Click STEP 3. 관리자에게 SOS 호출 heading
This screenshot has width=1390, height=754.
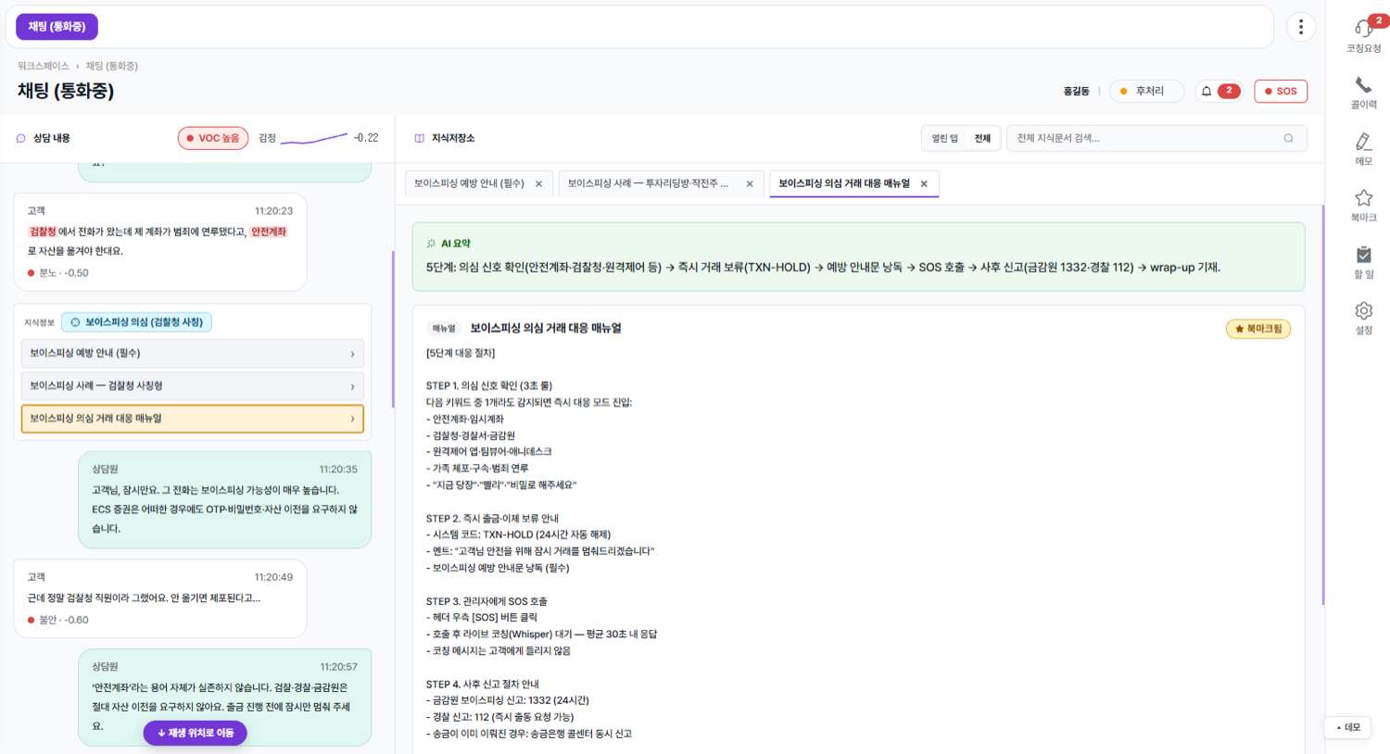click(x=486, y=601)
